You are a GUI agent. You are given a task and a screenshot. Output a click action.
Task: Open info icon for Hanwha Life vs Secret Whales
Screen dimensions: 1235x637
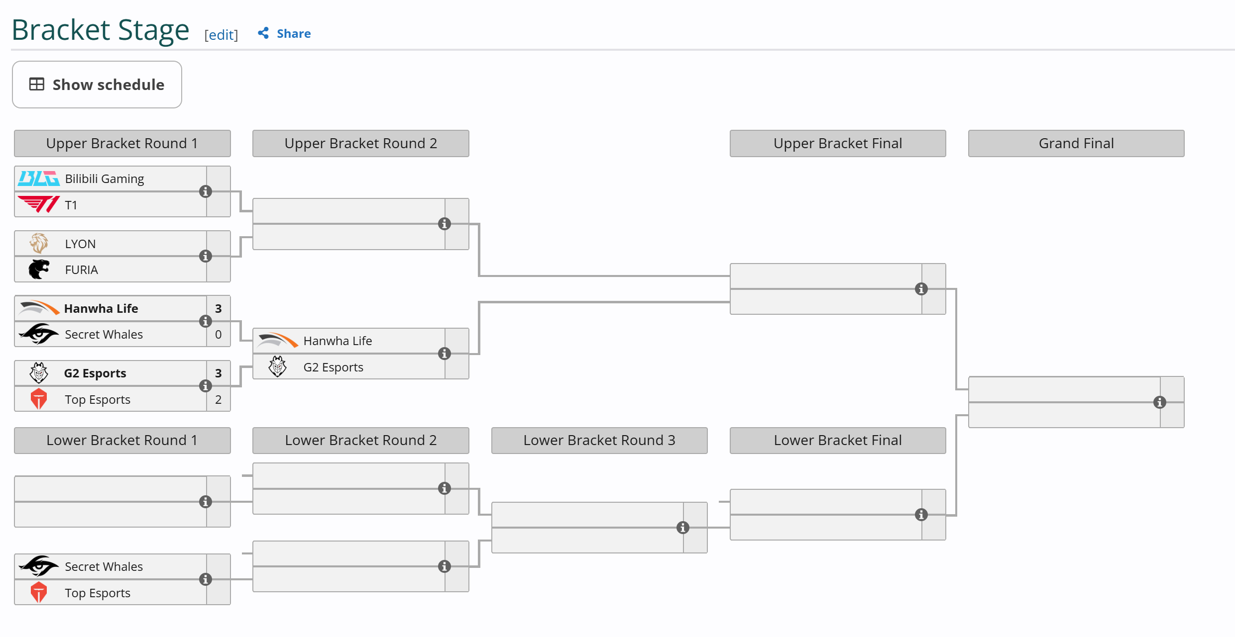[x=206, y=321]
